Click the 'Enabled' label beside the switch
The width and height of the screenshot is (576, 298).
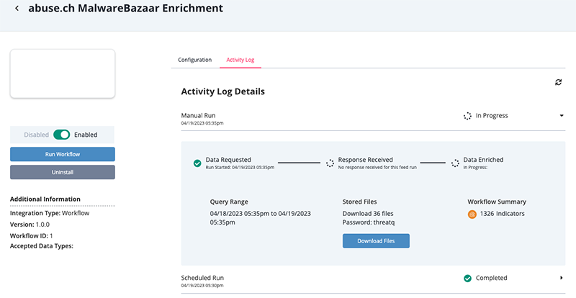pyautogui.click(x=86, y=135)
